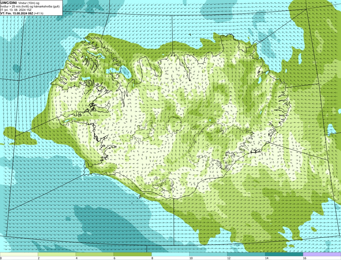The image size is (341, 260).
Task: Click the 4–6 m/s green legend swatch
Action: pos(95,254)
